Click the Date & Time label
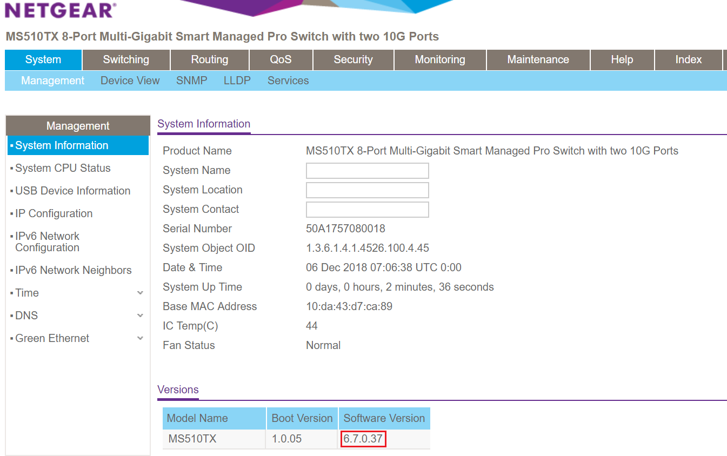The width and height of the screenshot is (727, 456). pos(192,267)
